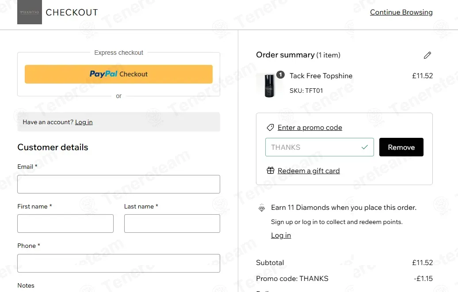Click the gift card icon

point(271,171)
